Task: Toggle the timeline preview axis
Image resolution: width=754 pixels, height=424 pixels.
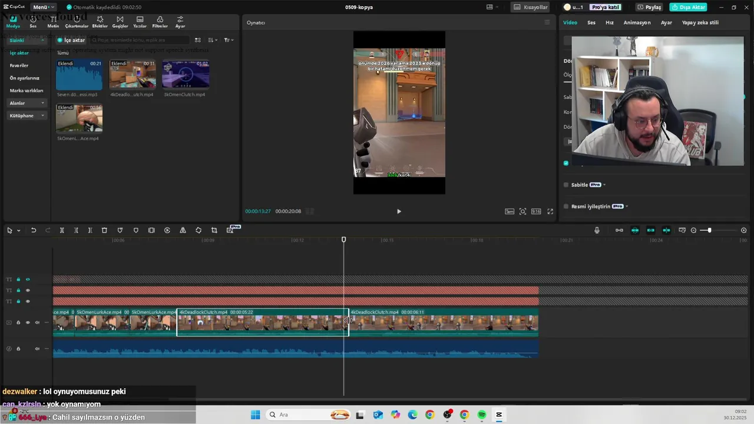Action: pyautogui.click(x=666, y=230)
